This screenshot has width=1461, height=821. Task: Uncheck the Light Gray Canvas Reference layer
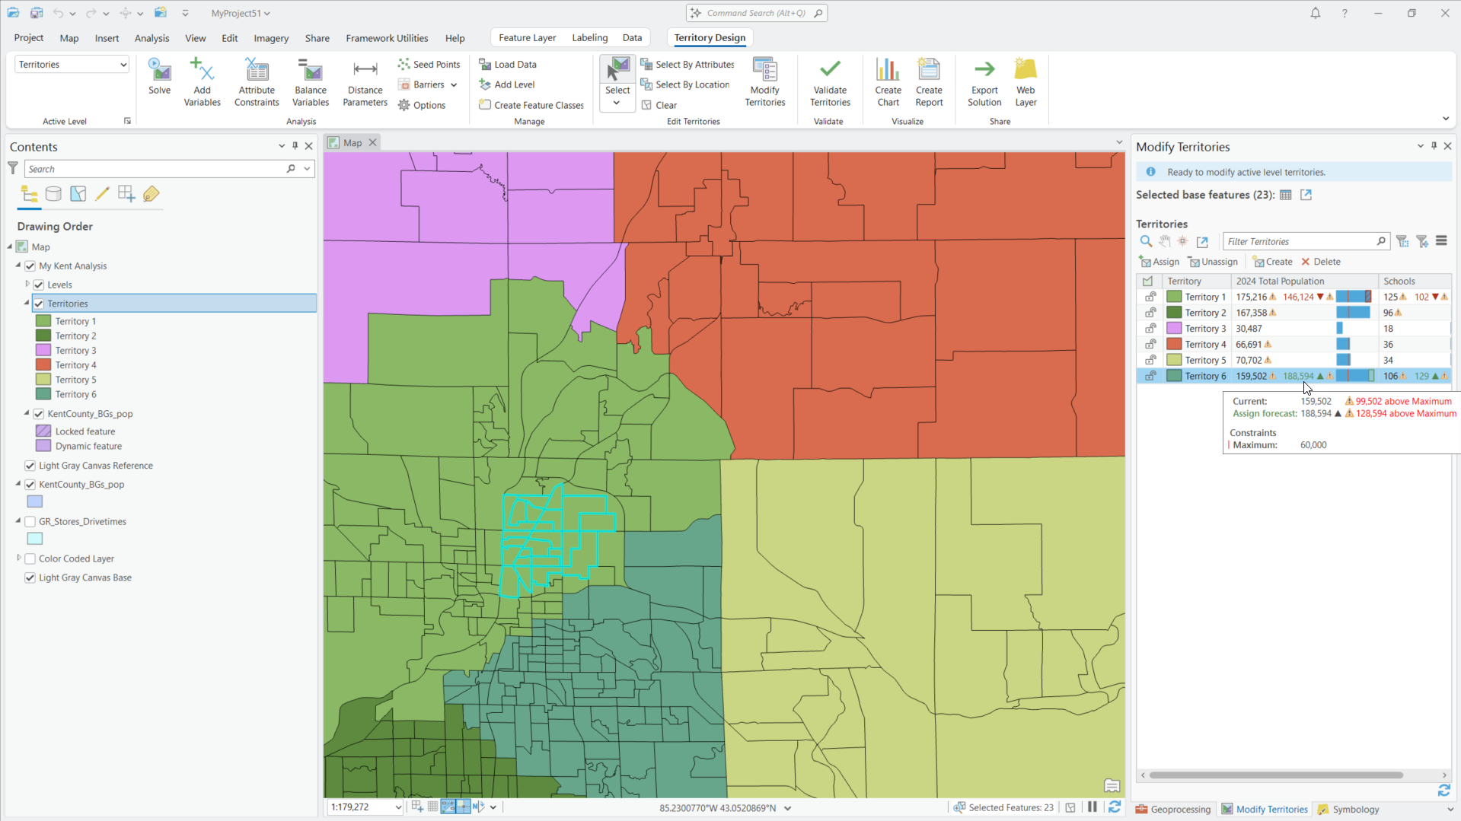click(x=30, y=465)
